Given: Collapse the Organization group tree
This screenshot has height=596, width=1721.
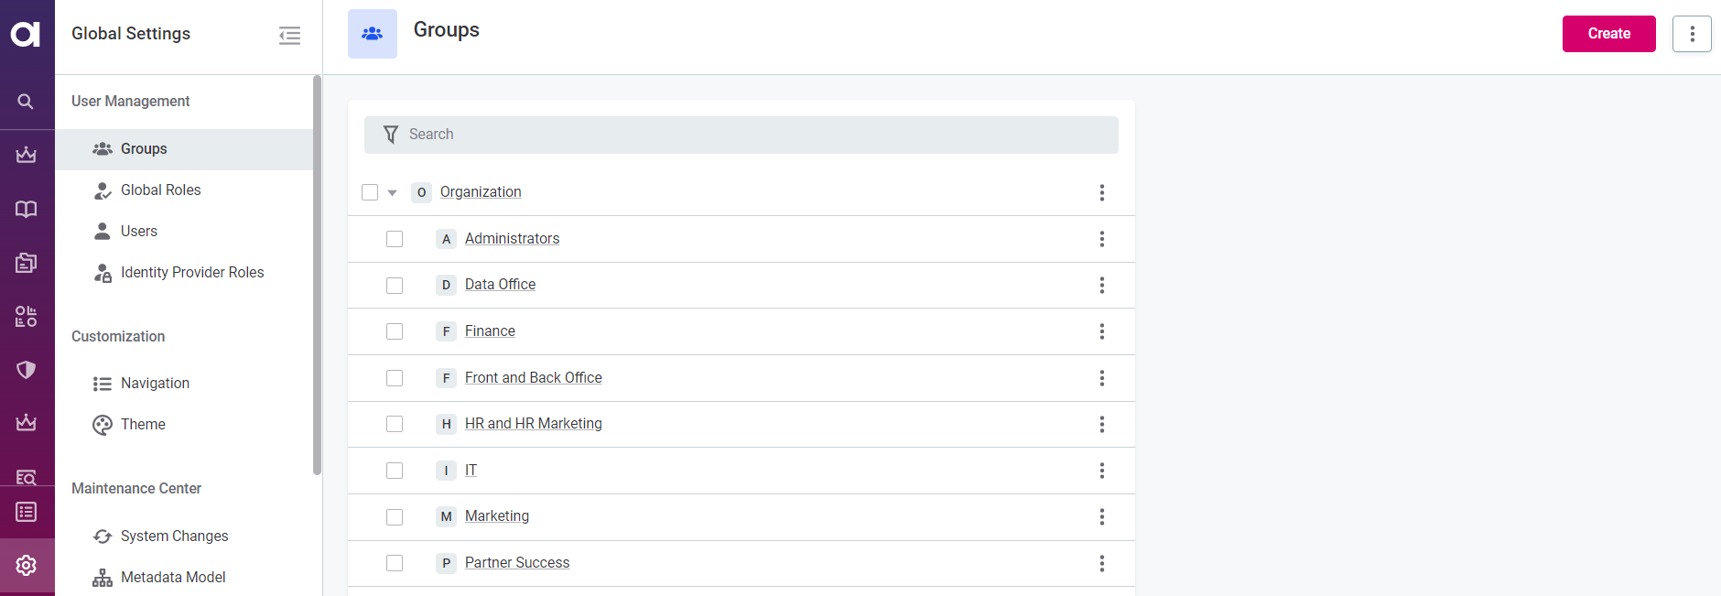Looking at the screenshot, I should click(393, 193).
